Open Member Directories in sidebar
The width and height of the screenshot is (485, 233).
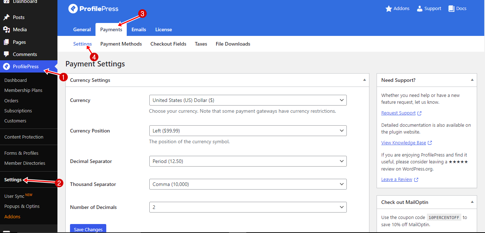pyautogui.click(x=25, y=163)
